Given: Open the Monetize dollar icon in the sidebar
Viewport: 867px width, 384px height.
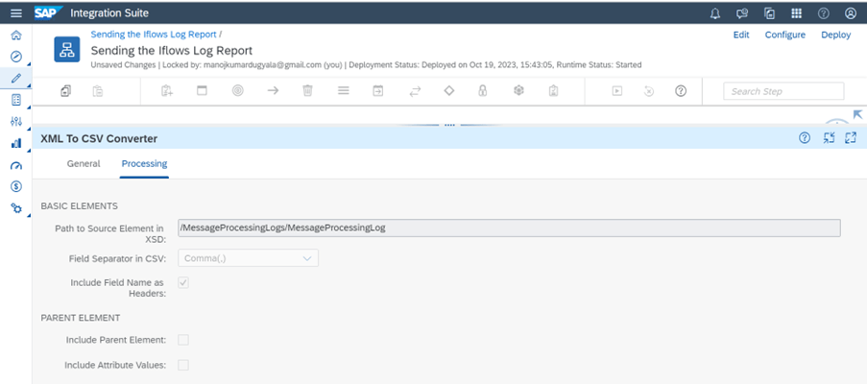Looking at the screenshot, I should 16,187.
